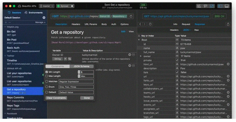Click Edit for the description
The image size is (236, 122).
[123, 32]
